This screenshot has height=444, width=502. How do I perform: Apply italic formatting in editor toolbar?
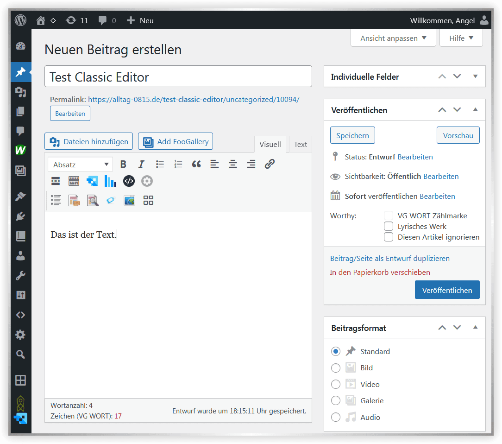tap(141, 164)
